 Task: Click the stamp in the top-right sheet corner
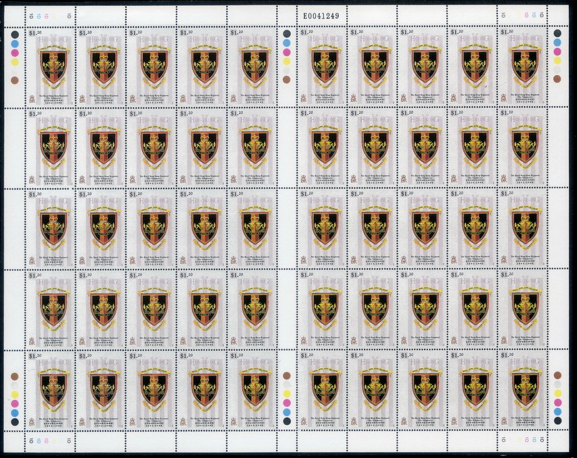pyautogui.click(x=524, y=66)
